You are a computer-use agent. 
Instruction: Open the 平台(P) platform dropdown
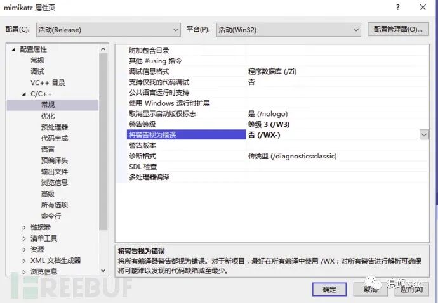(288, 30)
